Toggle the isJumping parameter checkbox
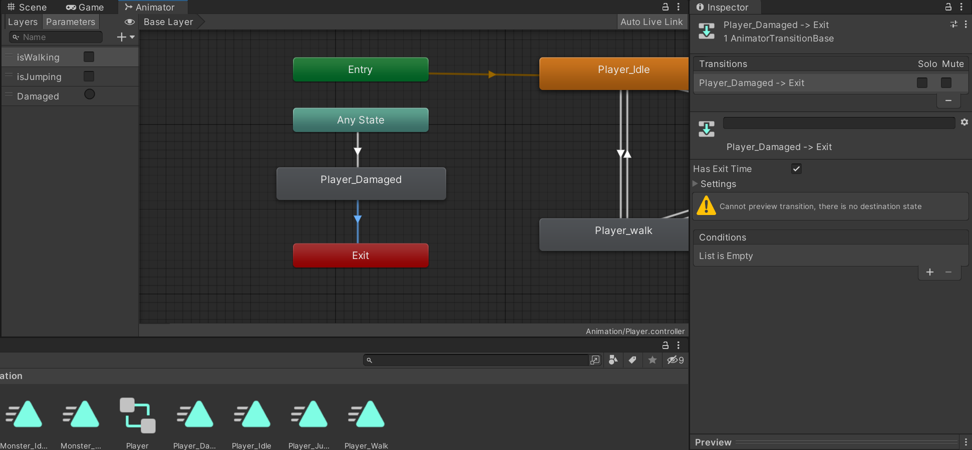The height and width of the screenshot is (450, 972). [89, 76]
